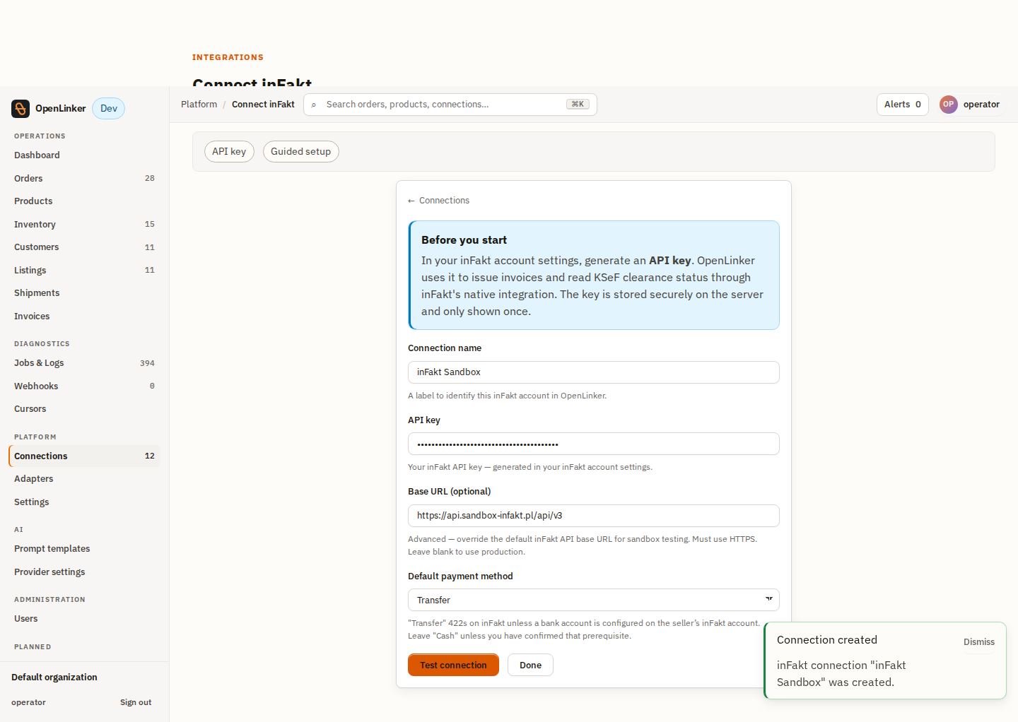Click the search magnifier icon
The width and height of the screenshot is (1018, 722).
pyautogui.click(x=314, y=105)
